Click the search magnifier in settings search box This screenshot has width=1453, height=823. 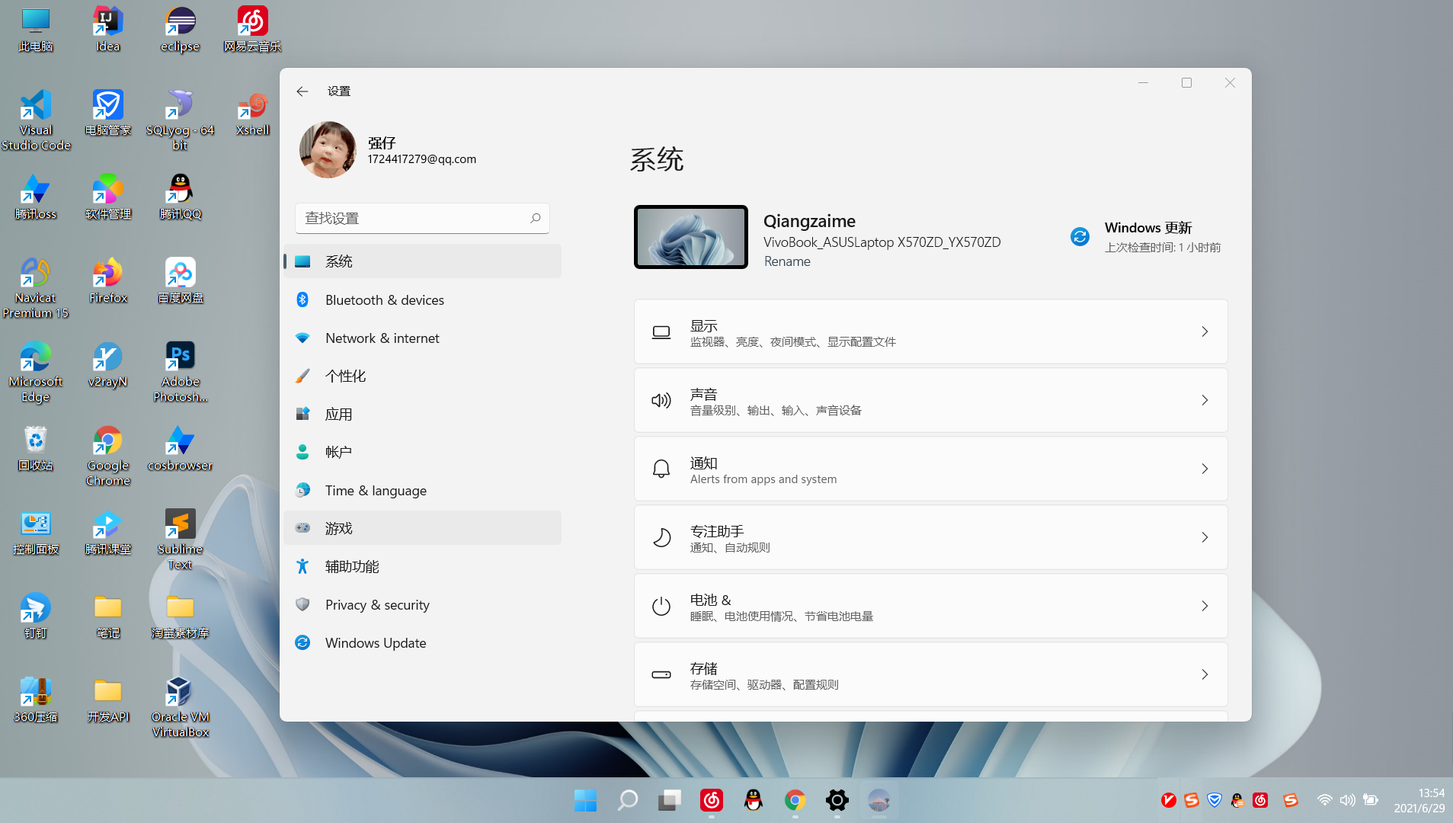tap(536, 219)
